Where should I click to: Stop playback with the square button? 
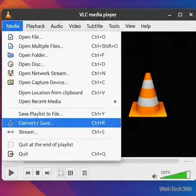click(x=38, y=173)
